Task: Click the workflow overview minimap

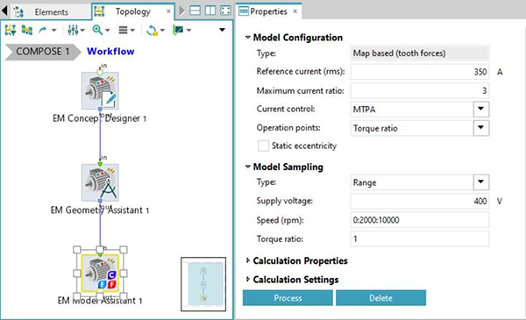Action: pos(203,284)
